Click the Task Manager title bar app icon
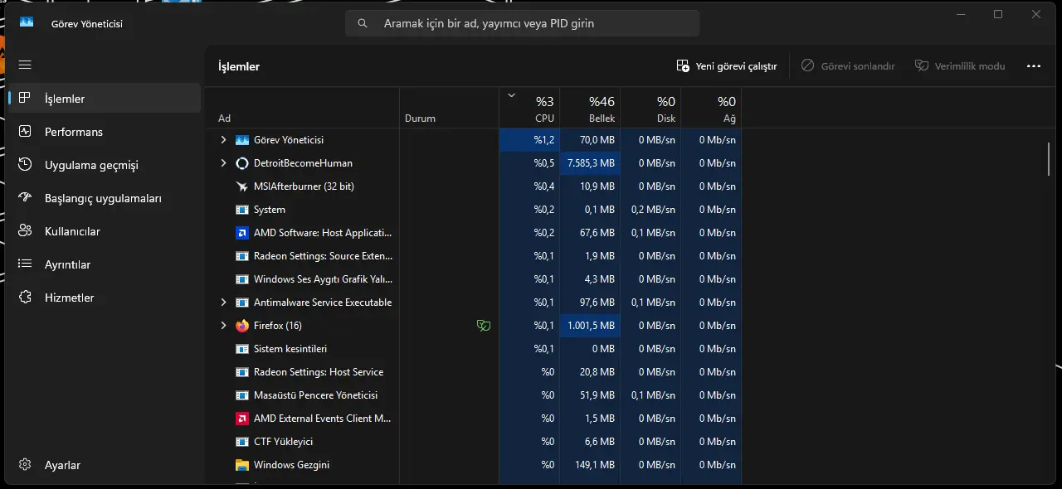1062x489 pixels. [27, 23]
